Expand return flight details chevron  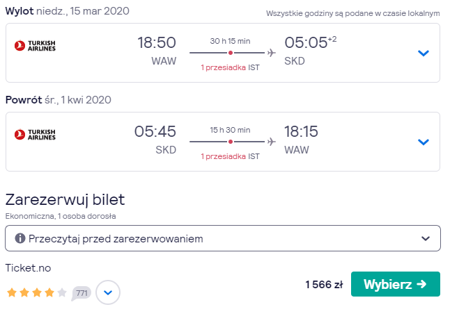click(x=424, y=142)
